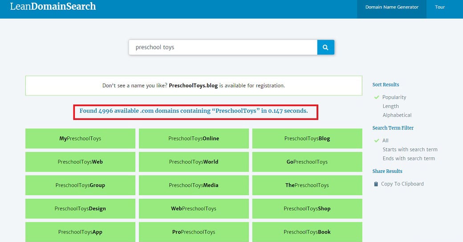Click the LeanDomainSearch logo
463x242 pixels.
tap(53, 7)
